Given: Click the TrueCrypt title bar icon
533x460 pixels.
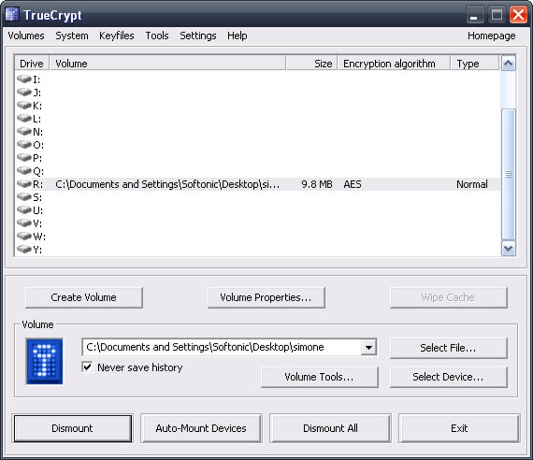Looking at the screenshot, I should pyautogui.click(x=12, y=15).
